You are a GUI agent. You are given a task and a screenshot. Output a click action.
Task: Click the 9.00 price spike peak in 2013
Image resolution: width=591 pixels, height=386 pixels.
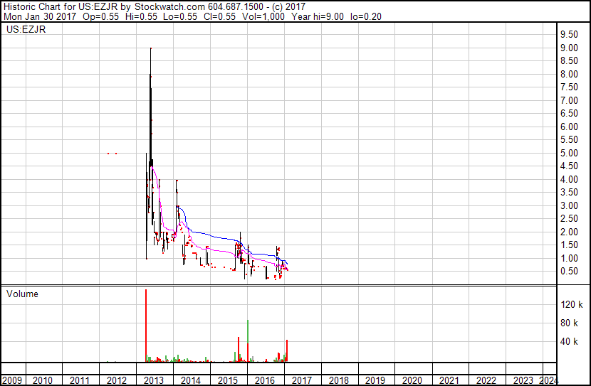point(151,48)
